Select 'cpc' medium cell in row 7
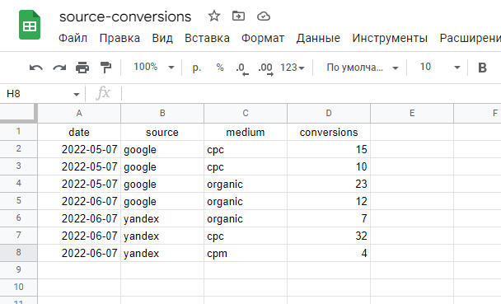The width and height of the screenshot is (501, 304). (x=246, y=236)
